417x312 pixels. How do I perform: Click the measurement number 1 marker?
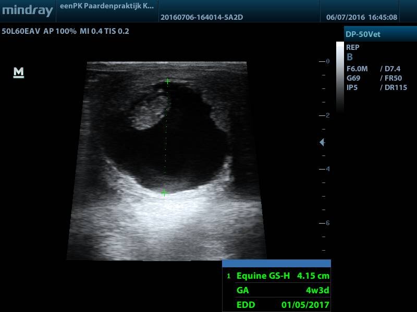[x=228, y=276]
